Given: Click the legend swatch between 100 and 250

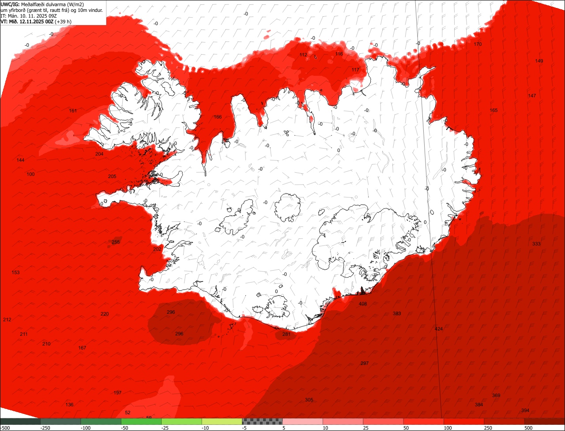Looking at the screenshot, I should click(x=464, y=421).
